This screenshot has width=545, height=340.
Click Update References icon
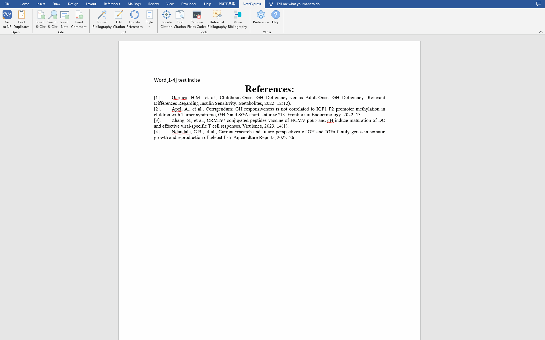pos(135,19)
